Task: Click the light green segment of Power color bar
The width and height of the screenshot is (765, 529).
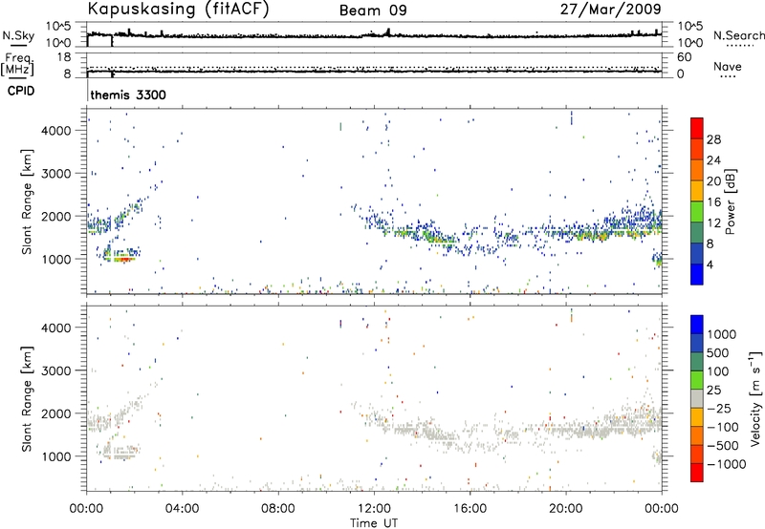Action: [697, 211]
